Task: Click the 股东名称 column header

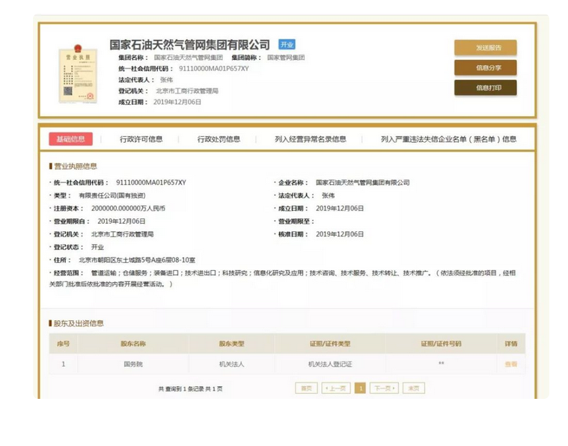Action: pos(133,343)
